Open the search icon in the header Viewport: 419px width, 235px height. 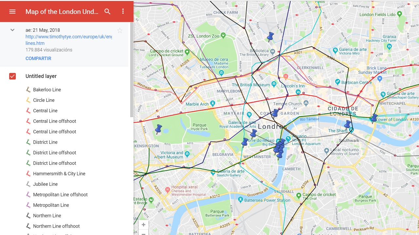(107, 11)
